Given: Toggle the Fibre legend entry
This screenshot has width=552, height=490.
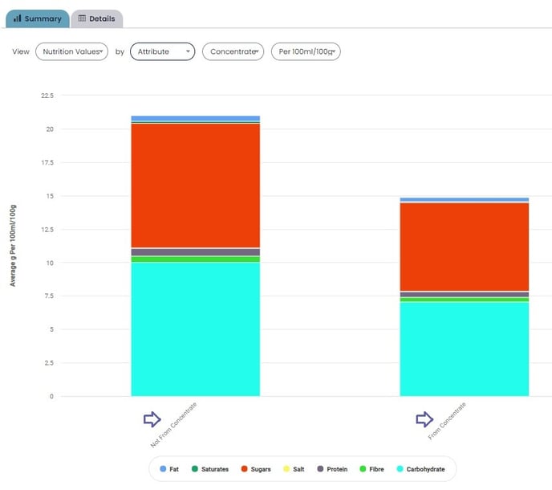Looking at the screenshot, I should [x=371, y=468].
